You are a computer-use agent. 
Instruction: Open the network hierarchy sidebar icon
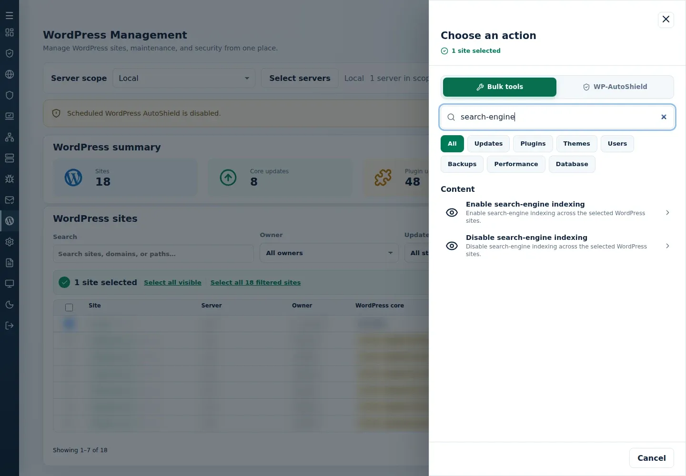(x=10, y=137)
